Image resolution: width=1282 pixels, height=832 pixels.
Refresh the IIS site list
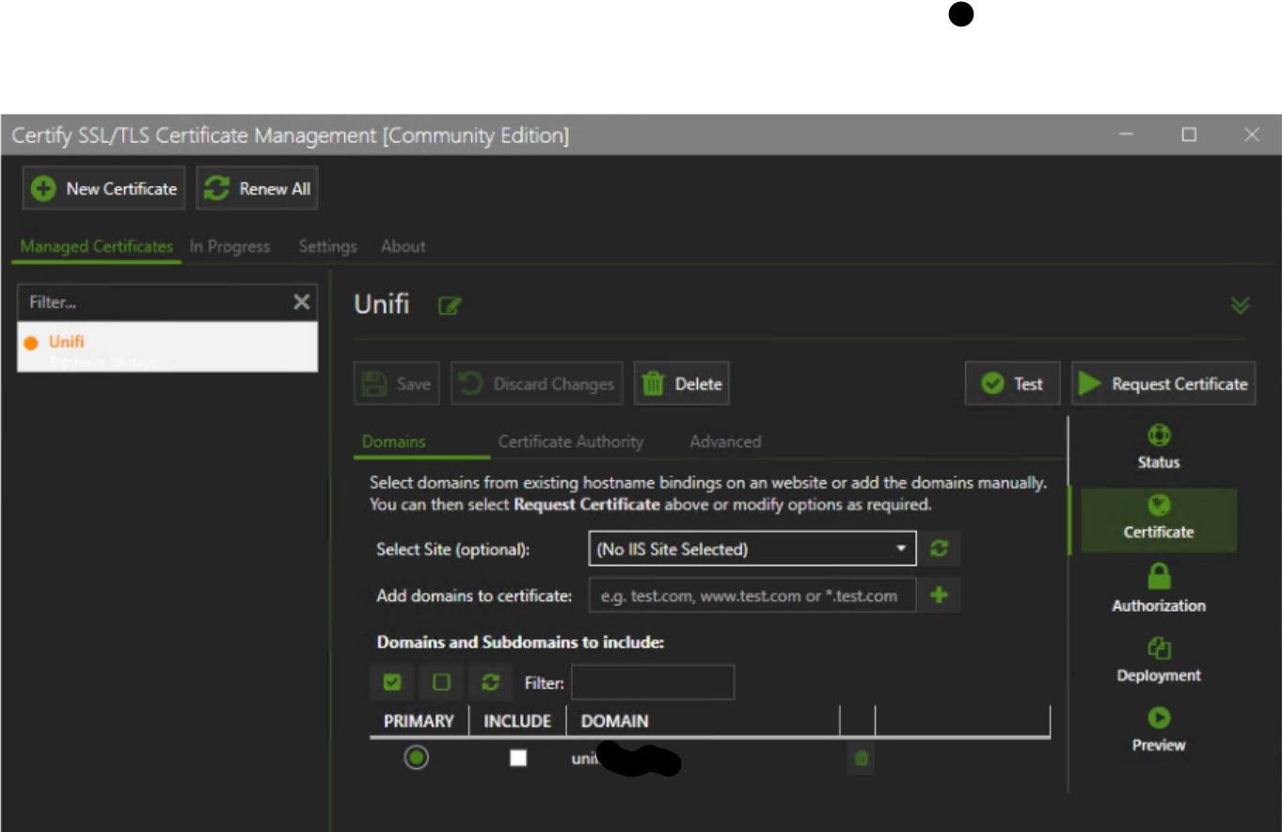point(939,550)
